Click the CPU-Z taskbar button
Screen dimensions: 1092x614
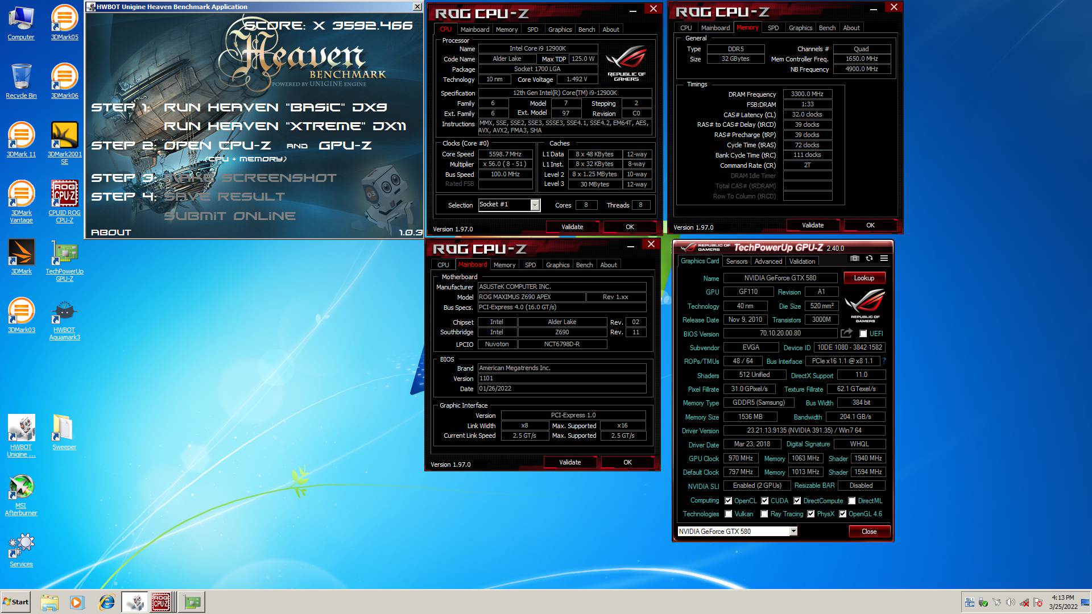(x=163, y=602)
